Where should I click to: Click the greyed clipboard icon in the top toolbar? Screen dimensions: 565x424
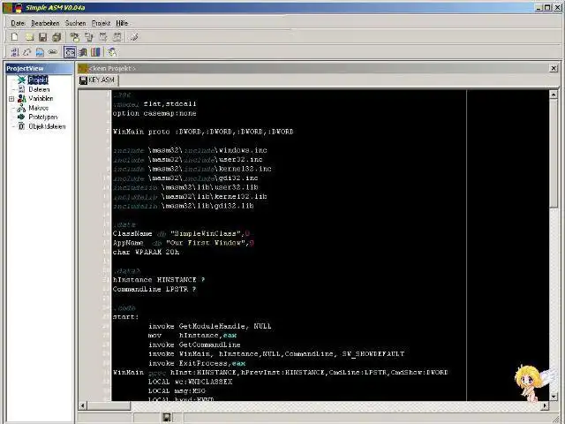[x=117, y=37]
